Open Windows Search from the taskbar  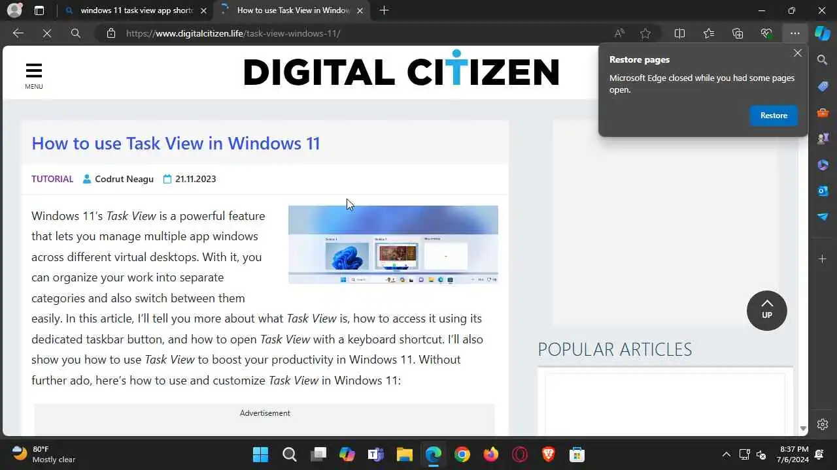[x=290, y=454]
